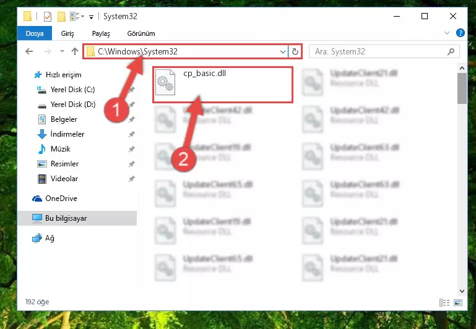Select OneDrive in the navigation pane
The width and height of the screenshot is (476, 329).
[x=61, y=199]
